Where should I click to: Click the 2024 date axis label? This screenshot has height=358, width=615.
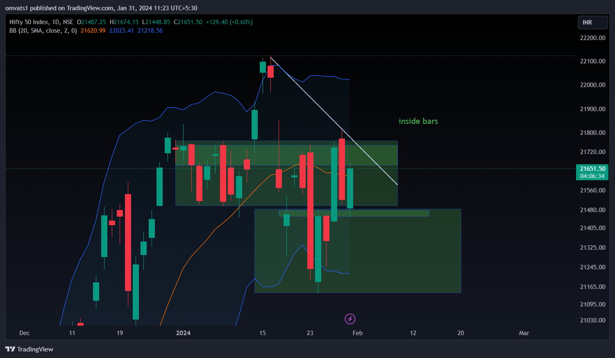tap(183, 333)
